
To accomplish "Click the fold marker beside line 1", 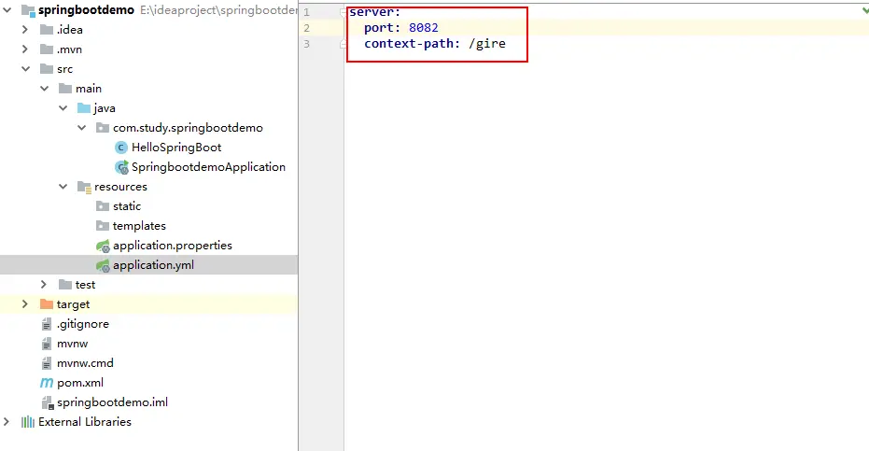I will pos(343,12).
